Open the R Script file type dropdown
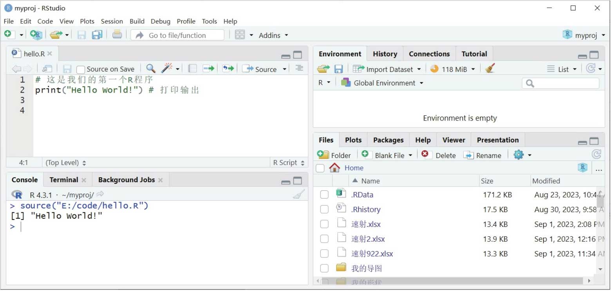611x291 pixels. (289, 163)
